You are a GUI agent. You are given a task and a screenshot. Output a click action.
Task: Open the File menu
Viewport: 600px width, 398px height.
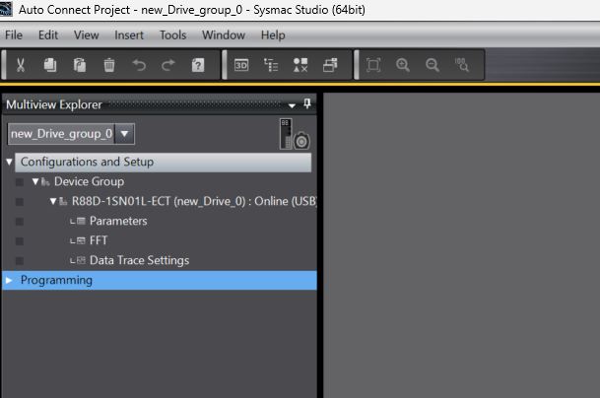coord(14,35)
